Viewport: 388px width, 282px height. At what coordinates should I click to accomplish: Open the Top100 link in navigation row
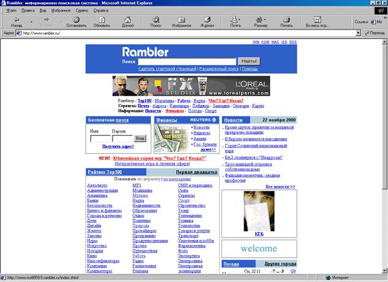[144, 101]
